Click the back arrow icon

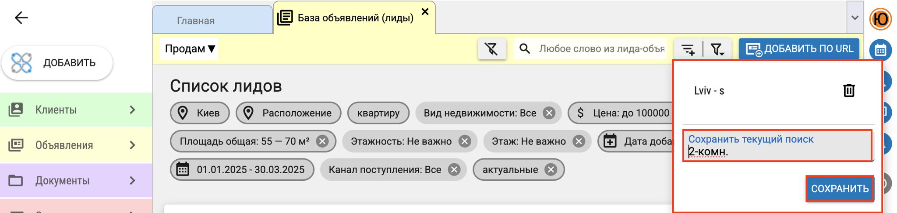point(21,18)
